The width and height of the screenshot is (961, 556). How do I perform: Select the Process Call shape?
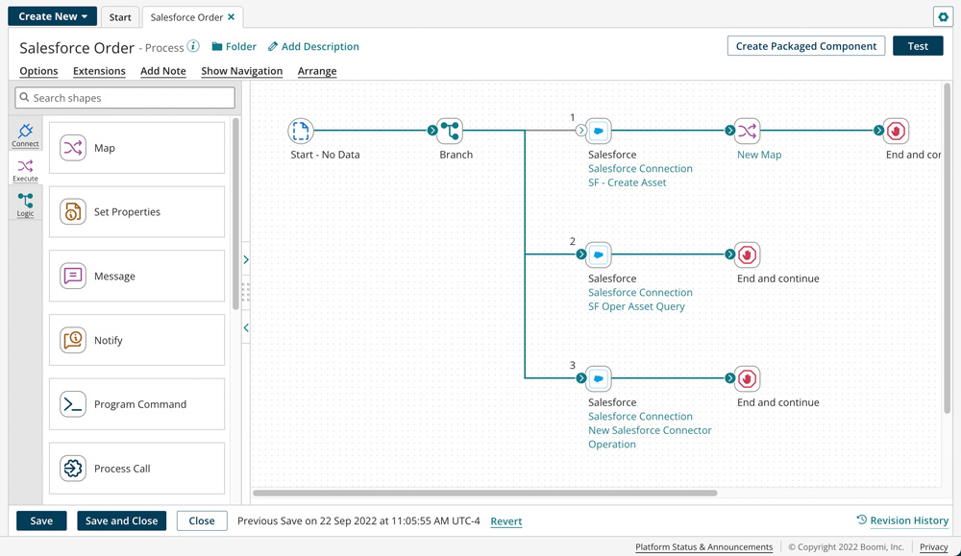136,469
